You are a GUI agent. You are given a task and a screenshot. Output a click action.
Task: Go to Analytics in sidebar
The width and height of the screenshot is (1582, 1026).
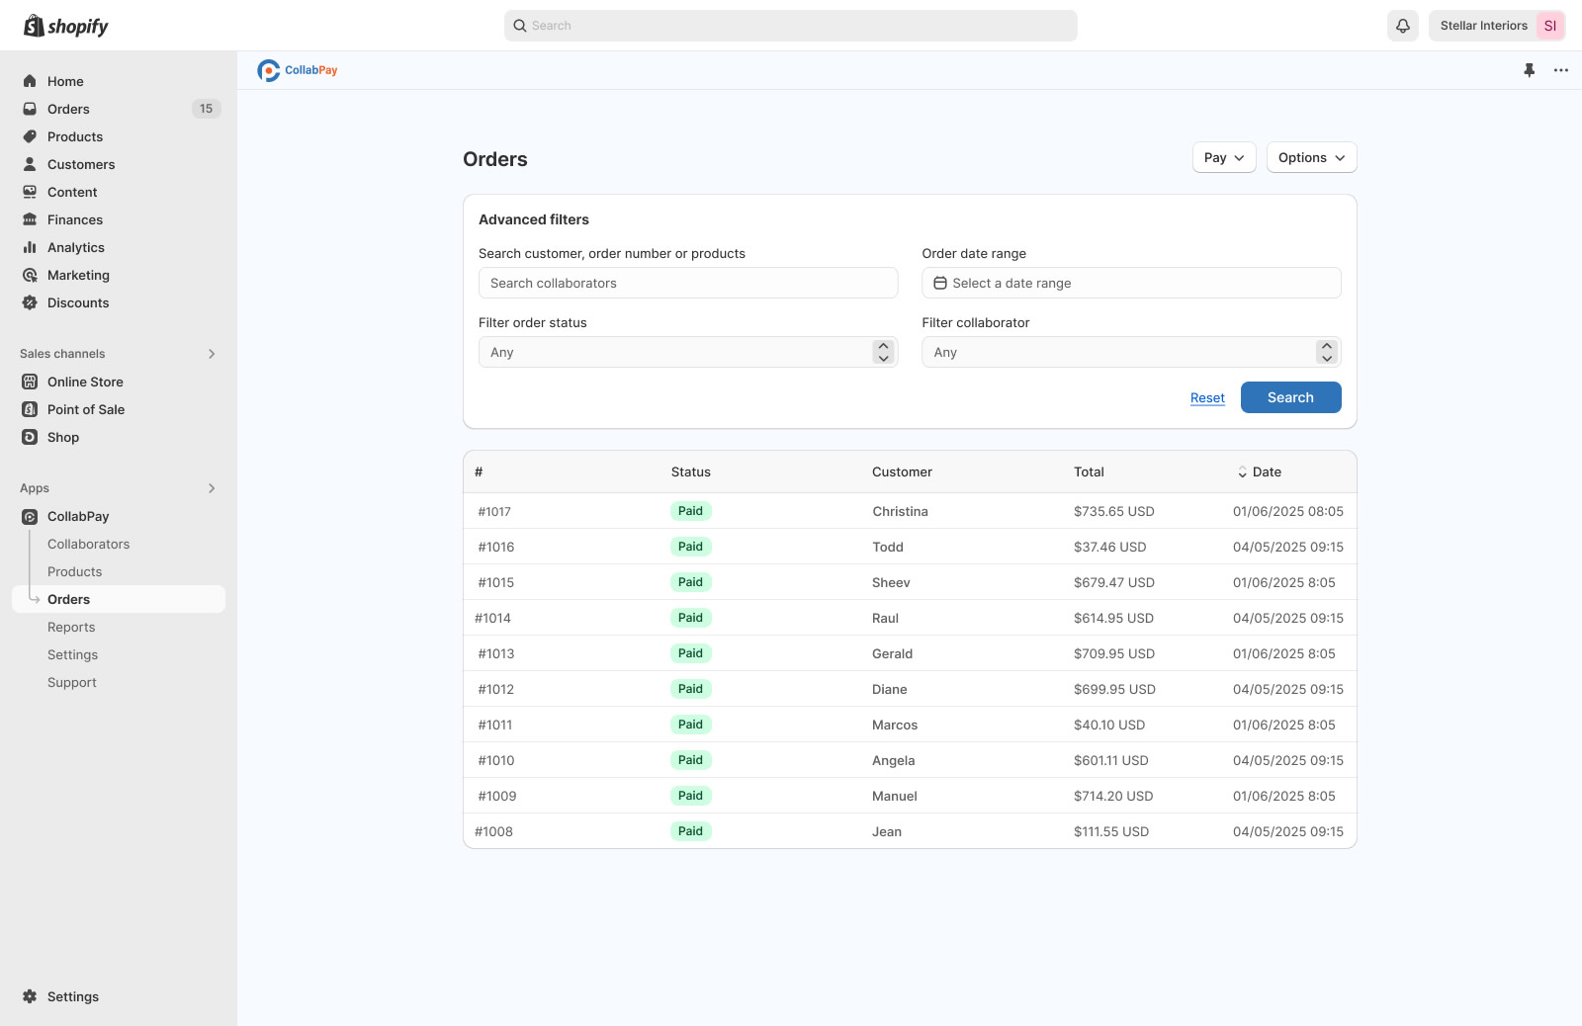(x=75, y=247)
